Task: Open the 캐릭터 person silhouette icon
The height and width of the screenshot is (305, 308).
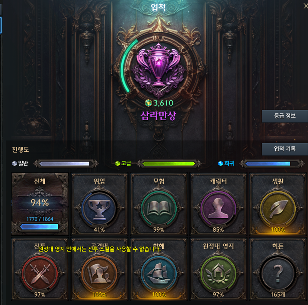Action: click(218, 208)
